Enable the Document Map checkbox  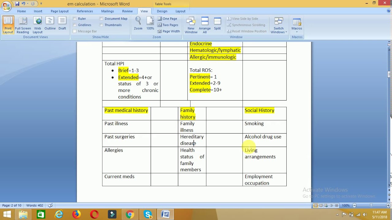coord(101,19)
